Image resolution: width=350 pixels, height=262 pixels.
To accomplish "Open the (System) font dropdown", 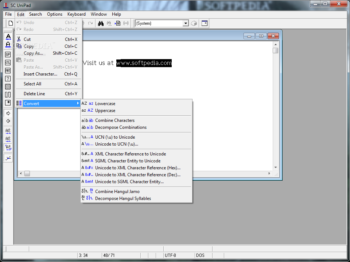I will [x=186, y=23].
